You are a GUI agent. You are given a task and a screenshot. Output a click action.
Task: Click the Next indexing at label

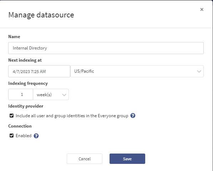point(25,60)
